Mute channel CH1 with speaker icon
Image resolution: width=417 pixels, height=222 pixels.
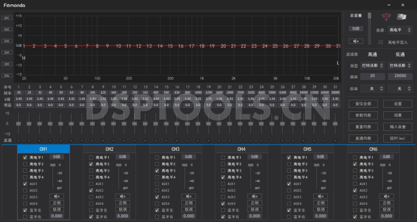56,197
